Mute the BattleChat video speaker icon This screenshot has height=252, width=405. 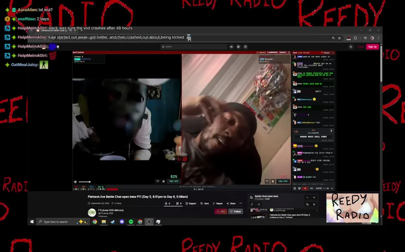tap(75, 182)
